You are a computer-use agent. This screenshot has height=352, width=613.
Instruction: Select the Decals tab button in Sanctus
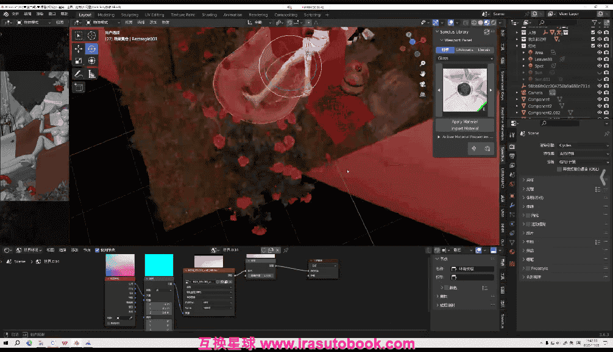484,50
